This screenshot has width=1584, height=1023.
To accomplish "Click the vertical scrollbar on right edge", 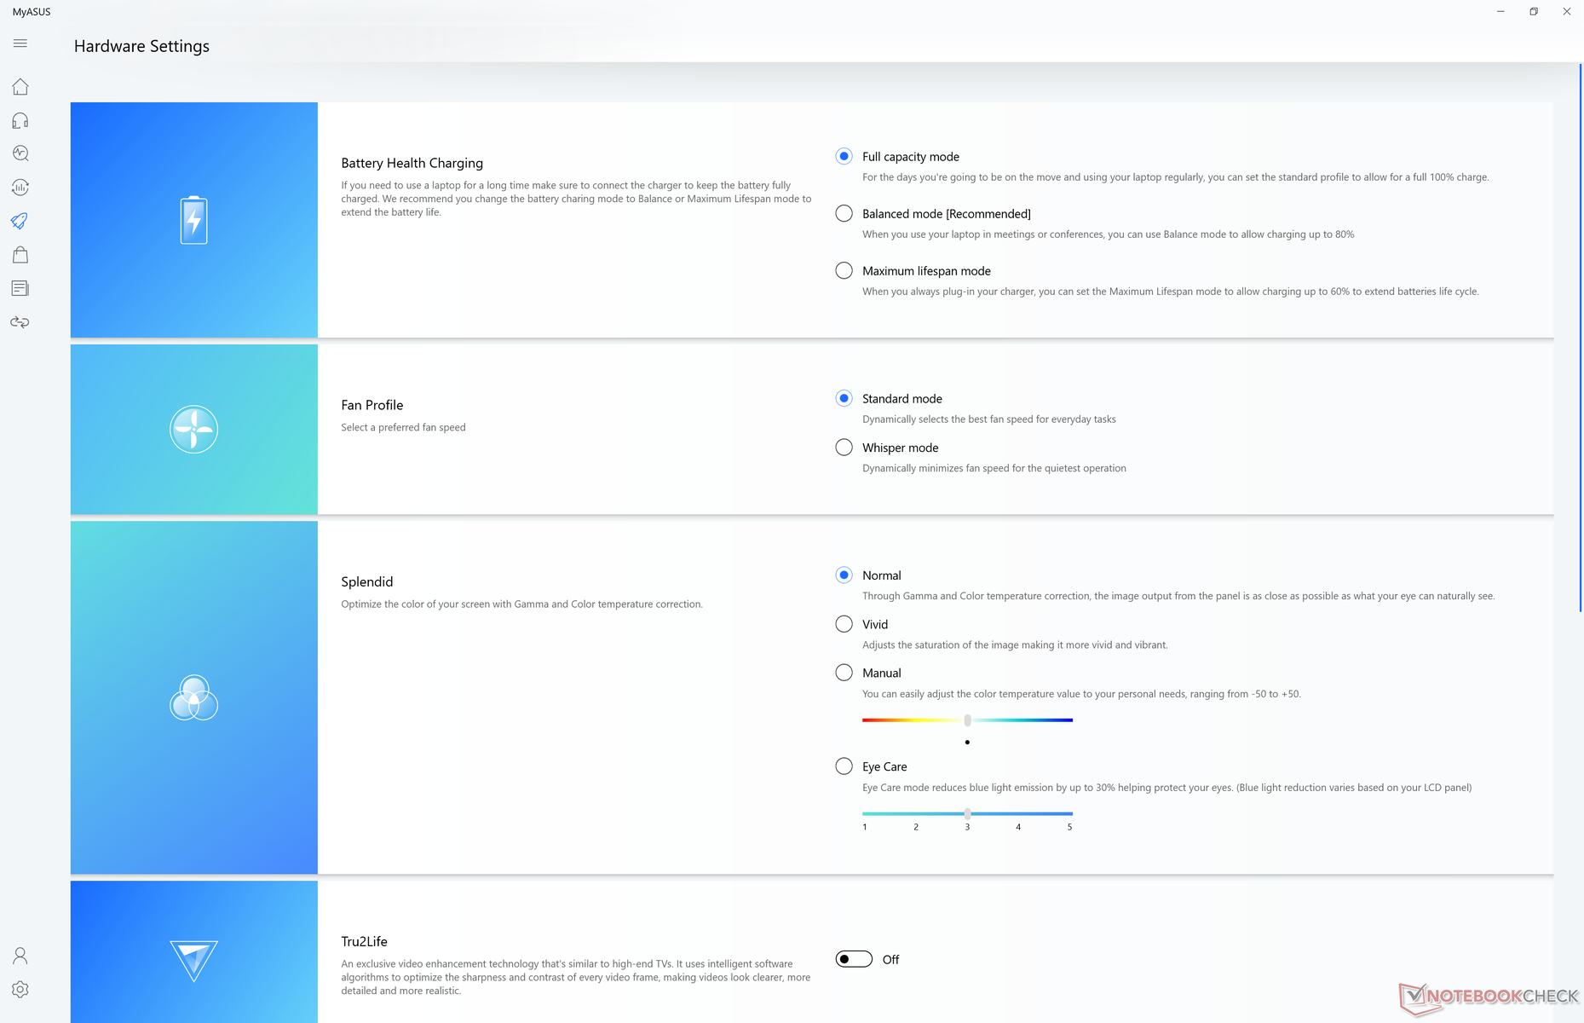I will 1580,341.
